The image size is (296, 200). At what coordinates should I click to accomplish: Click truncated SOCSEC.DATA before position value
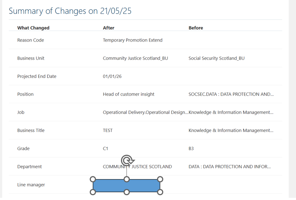[231, 94]
